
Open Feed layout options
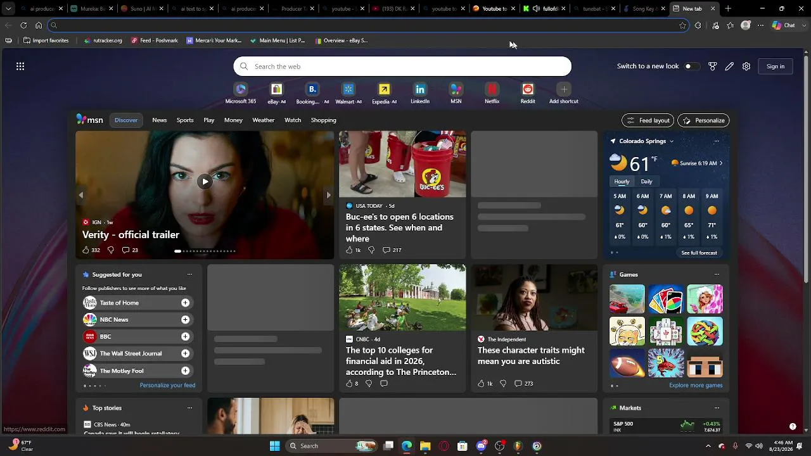648,120
